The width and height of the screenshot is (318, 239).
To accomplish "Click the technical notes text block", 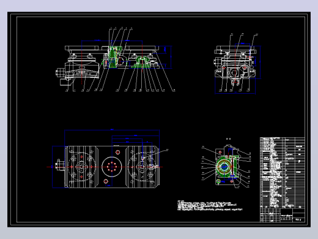I will click(x=210, y=205).
